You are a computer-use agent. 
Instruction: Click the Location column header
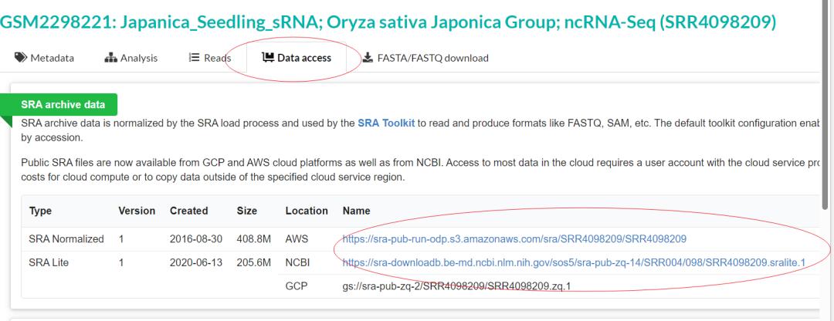307,211
